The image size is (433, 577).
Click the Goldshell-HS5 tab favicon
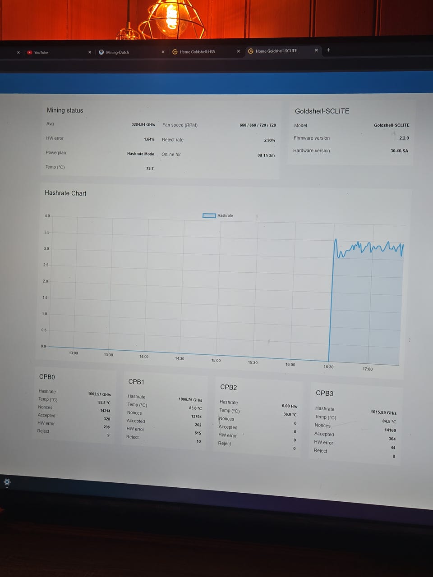(x=175, y=52)
